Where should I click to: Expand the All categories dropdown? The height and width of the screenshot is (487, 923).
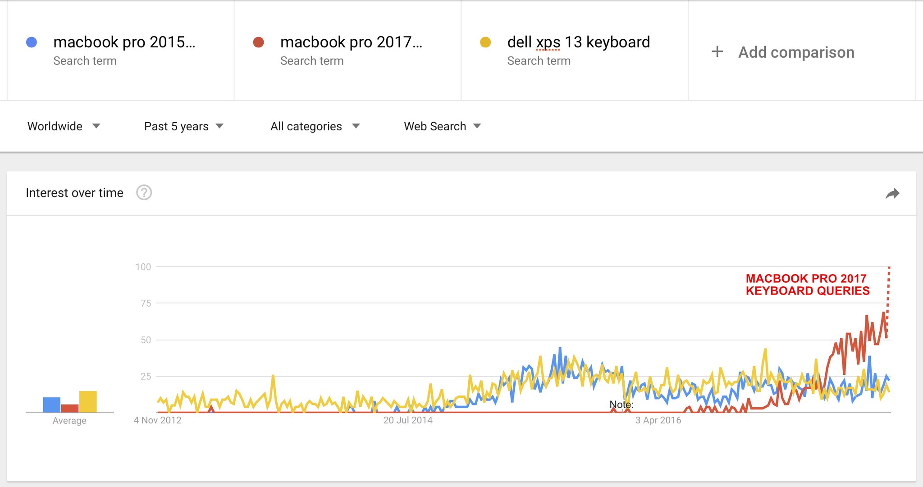click(315, 126)
